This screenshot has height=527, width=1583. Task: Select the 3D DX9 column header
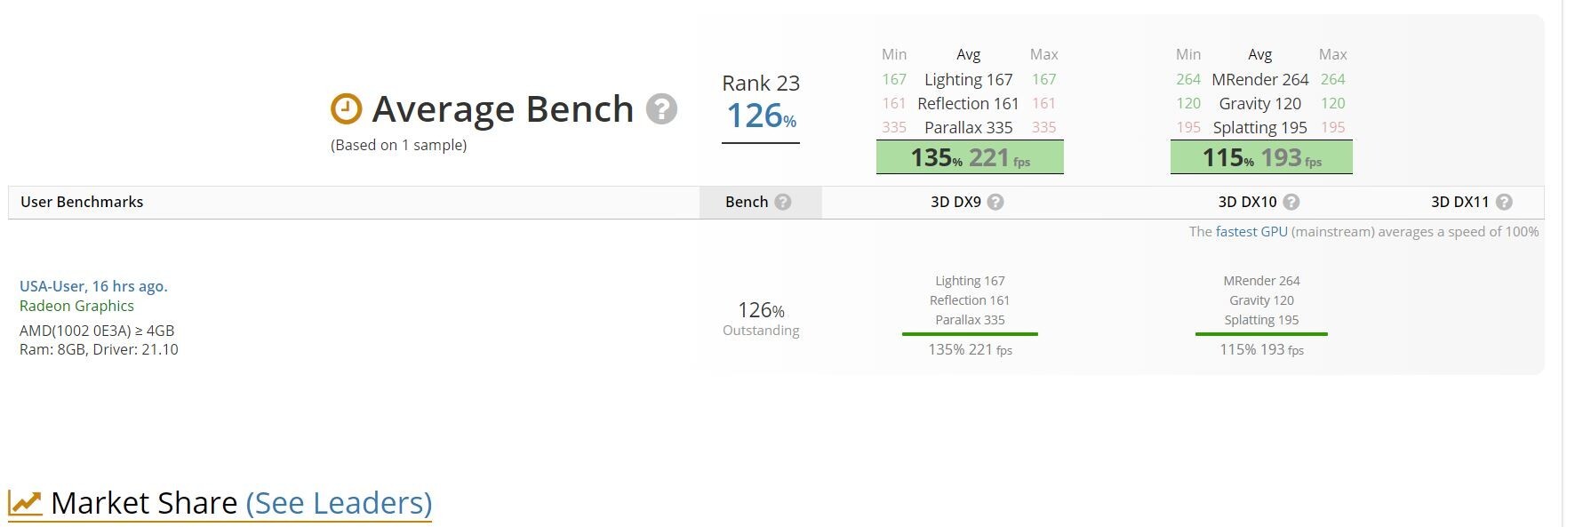click(x=955, y=202)
